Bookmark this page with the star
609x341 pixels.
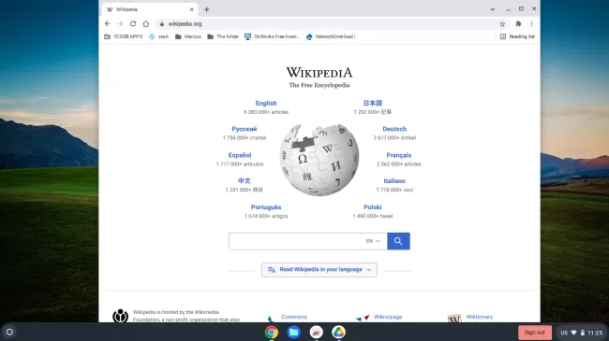(502, 24)
